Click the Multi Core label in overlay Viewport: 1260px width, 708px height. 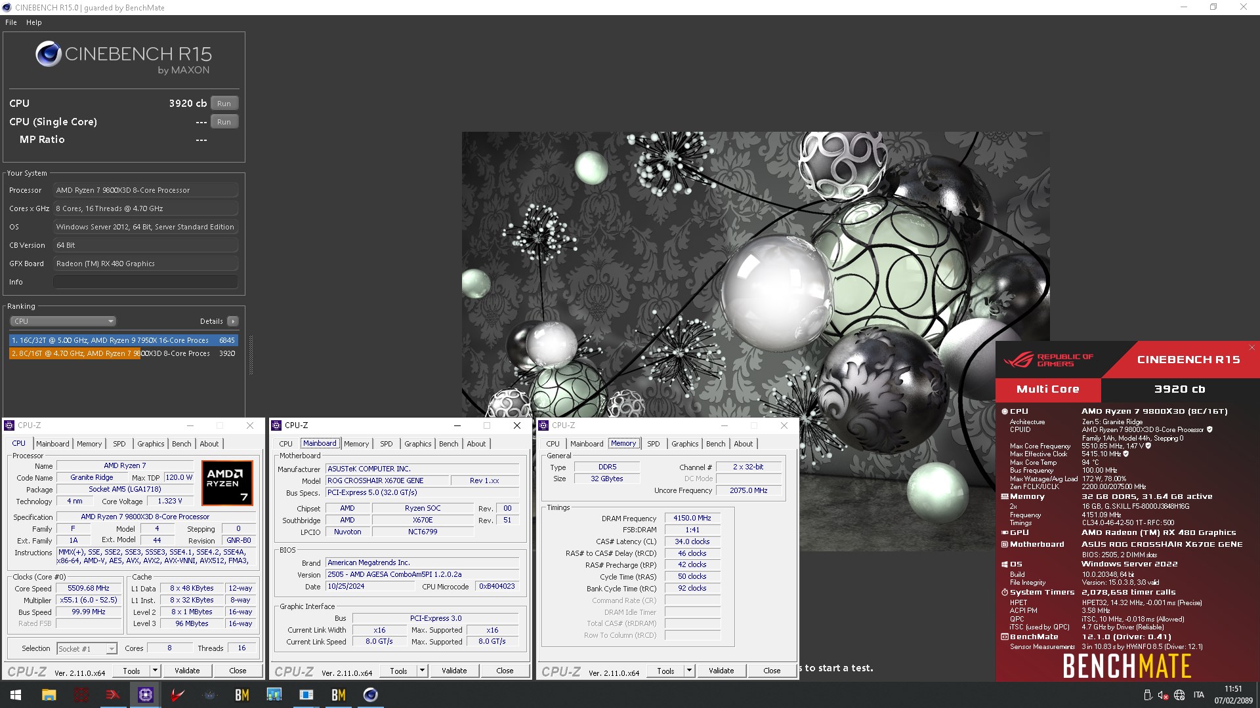coord(1048,389)
